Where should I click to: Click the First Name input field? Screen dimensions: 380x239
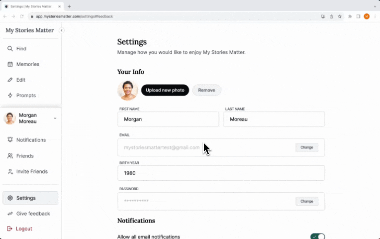[168, 119]
